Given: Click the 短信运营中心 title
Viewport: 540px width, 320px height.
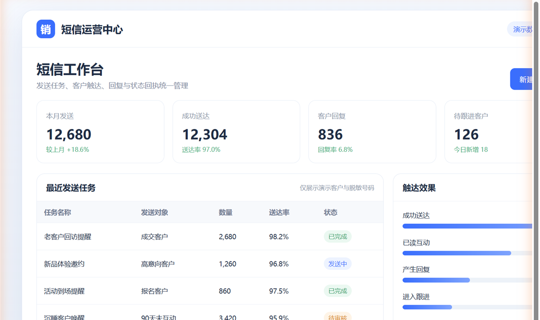Looking at the screenshot, I should pos(92,30).
